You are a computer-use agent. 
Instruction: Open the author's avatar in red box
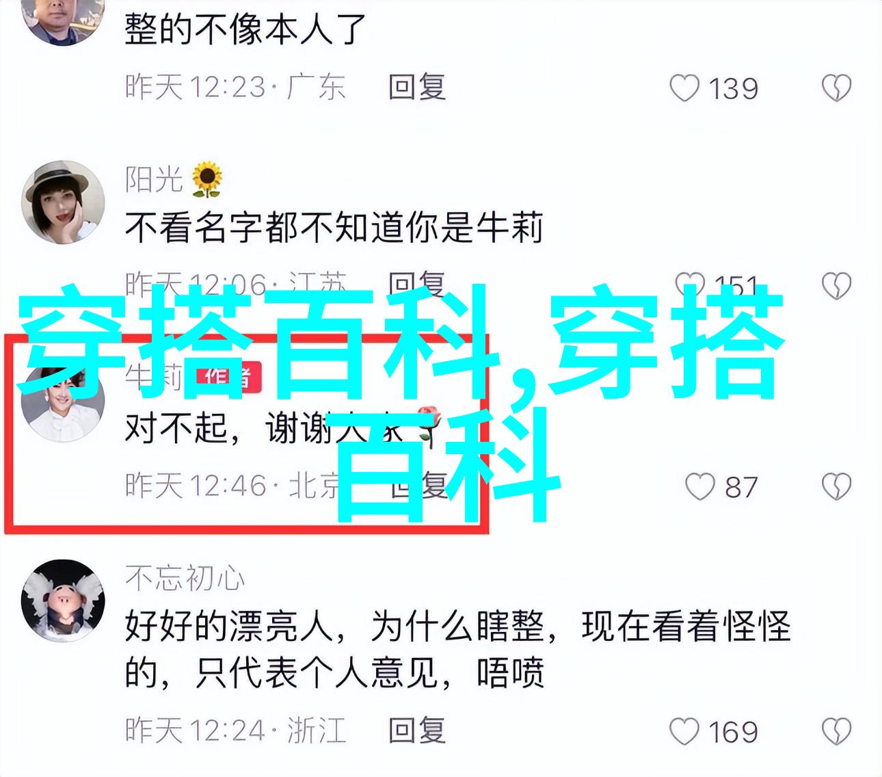tap(63, 405)
